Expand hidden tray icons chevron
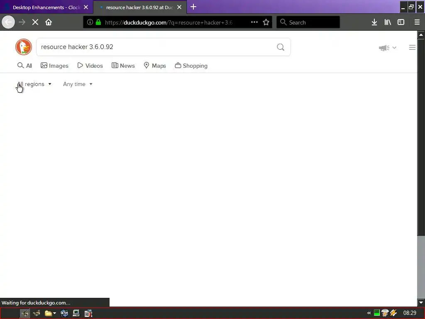Screen dimensions: 425x319 (x=369, y=313)
